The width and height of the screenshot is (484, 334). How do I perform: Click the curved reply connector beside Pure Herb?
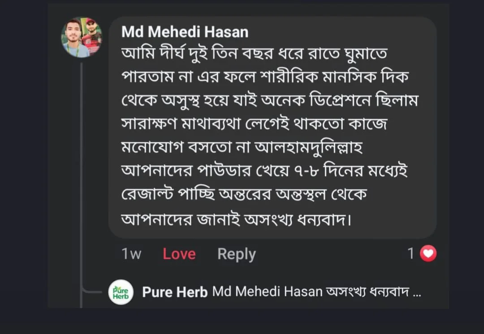click(92, 291)
